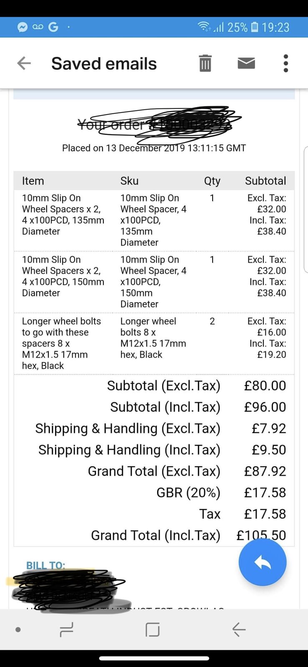Tap the back arrow beside Saved emails

click(x=24, y=63)
